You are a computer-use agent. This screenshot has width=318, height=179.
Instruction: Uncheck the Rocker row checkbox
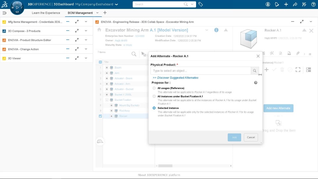(100, 116)
